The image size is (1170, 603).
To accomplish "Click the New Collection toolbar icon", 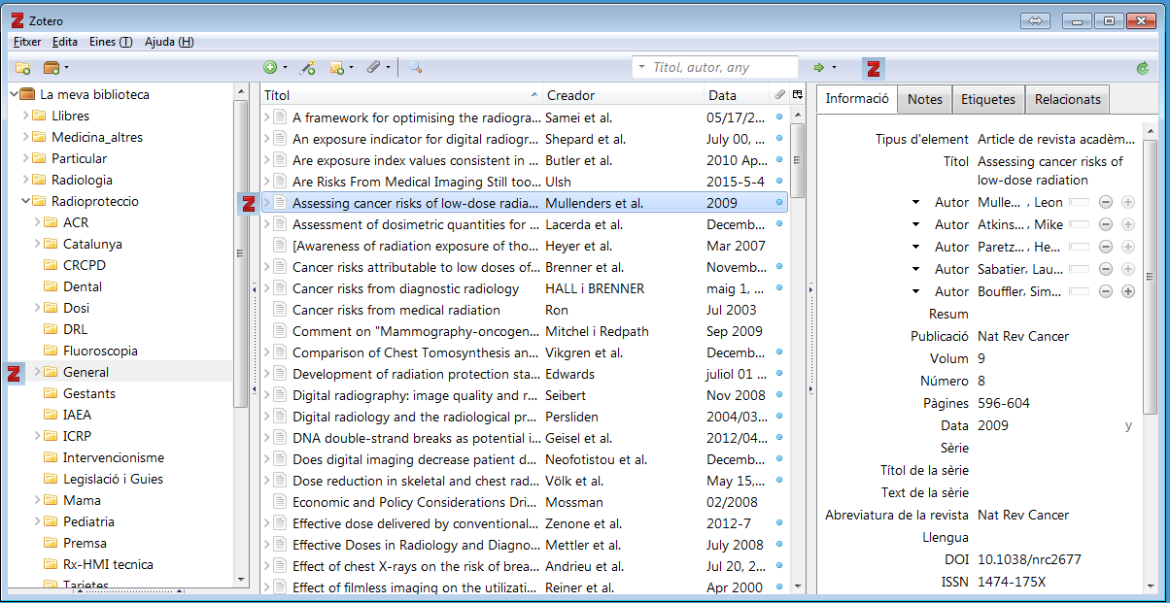I will point(22,68).
